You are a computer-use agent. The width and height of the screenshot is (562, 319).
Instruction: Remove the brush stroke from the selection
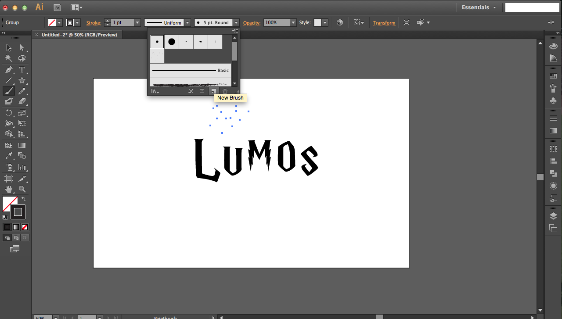[x=191, y=91]
